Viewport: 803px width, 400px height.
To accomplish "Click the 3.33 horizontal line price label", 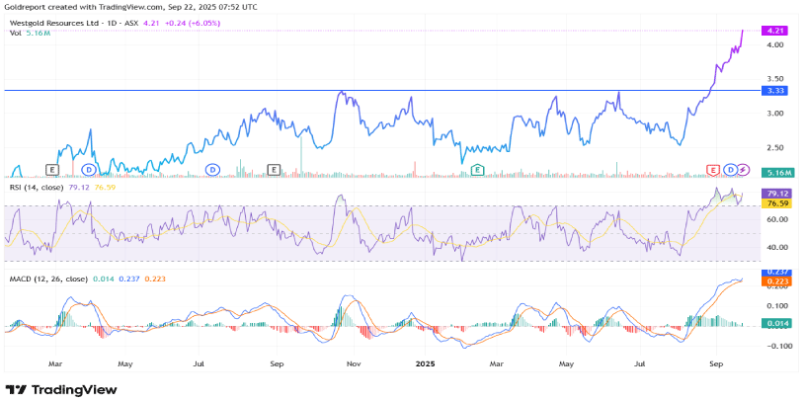I will pyautogui.click(x=774, y=91).
